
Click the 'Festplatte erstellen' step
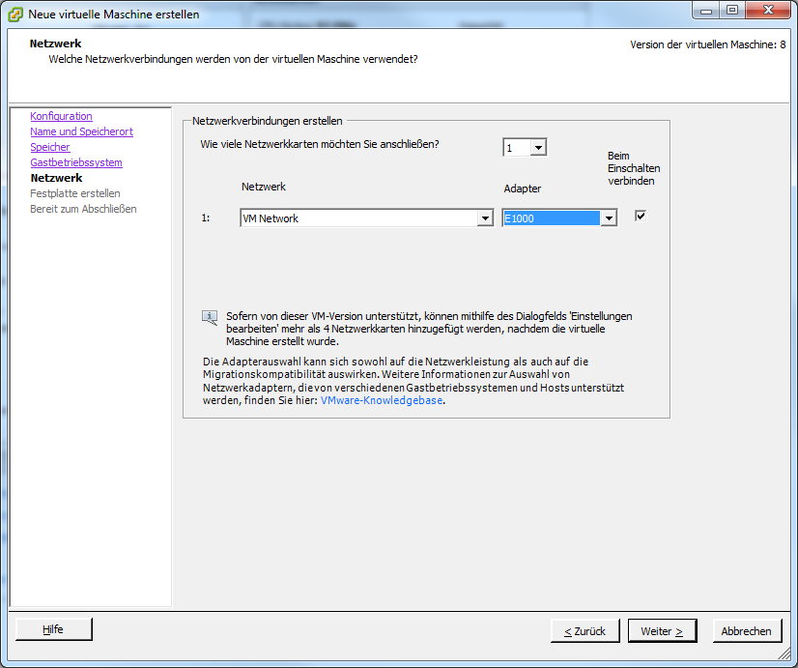75,193
